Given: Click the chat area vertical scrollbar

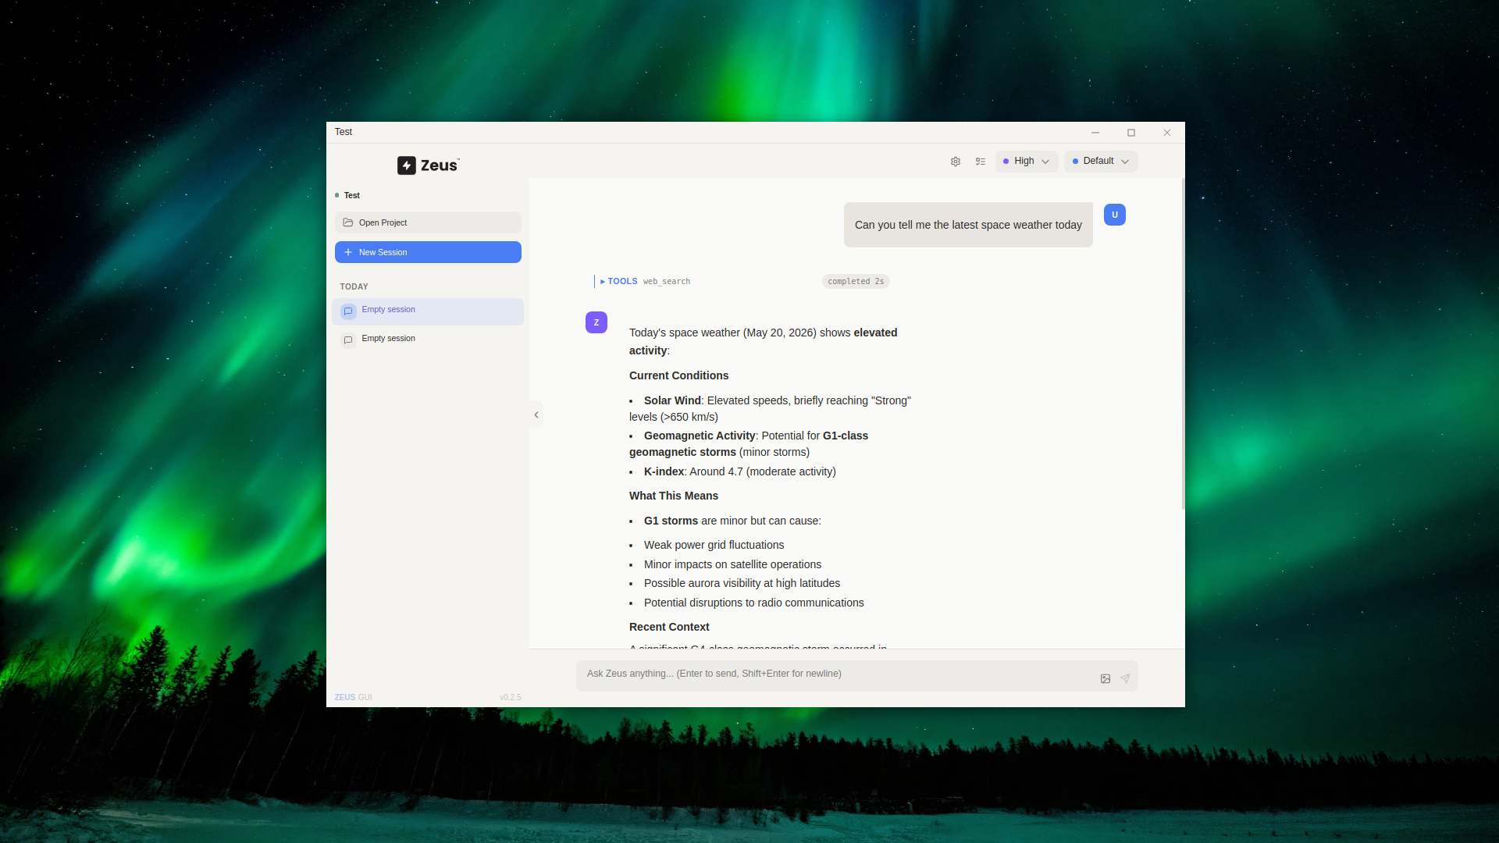Looking at the screenshot, I should coord(1183,343).
